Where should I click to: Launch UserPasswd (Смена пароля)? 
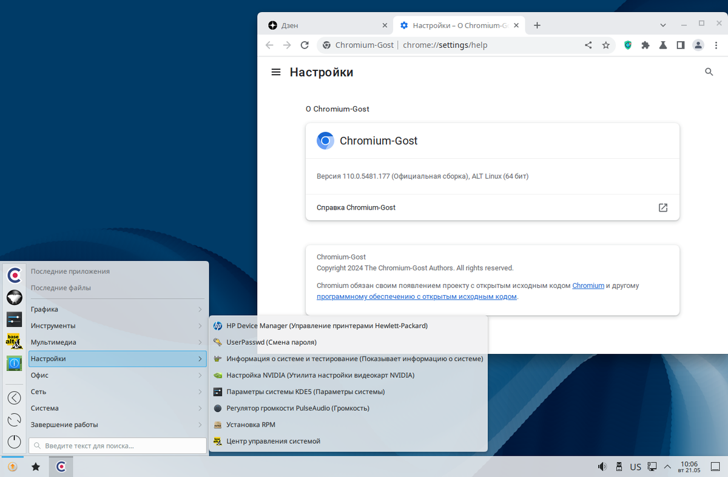pos(348,342)
